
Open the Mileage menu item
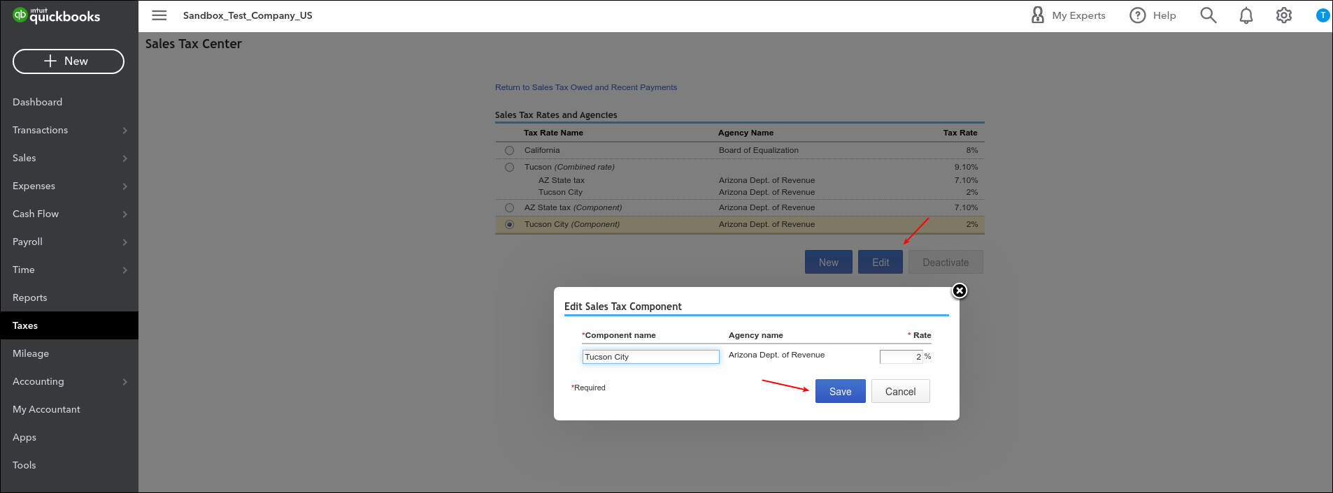point(69,353)
